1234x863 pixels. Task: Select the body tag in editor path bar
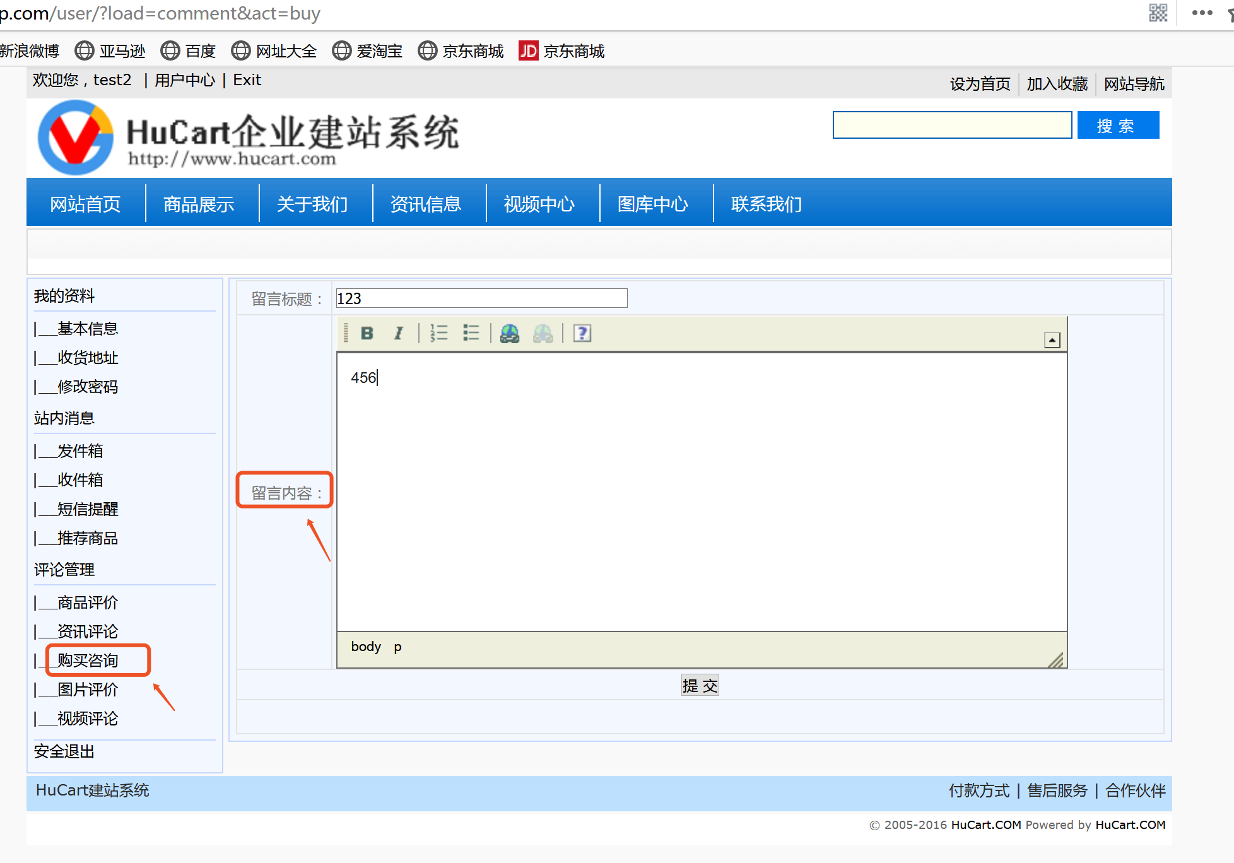click(x=366, y=647)
